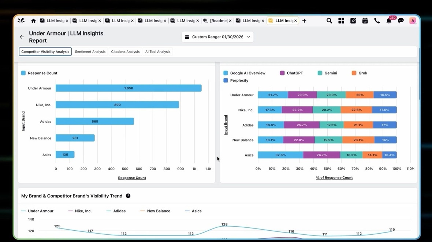Viewport: 432px width, 242px height.
Task: Open the search magnifier icon
Action: click(x=329, y=20)
